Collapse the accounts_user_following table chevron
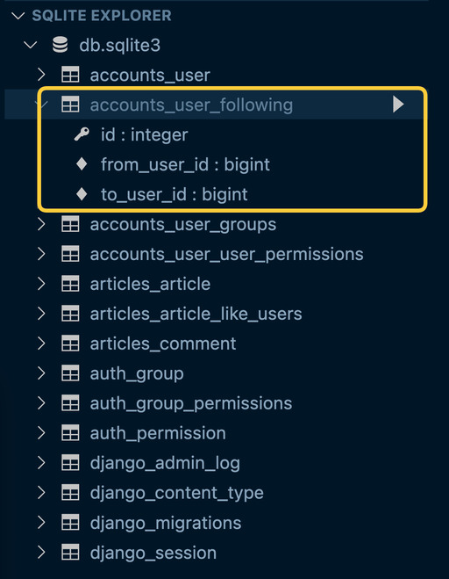 tap(41, 105)
